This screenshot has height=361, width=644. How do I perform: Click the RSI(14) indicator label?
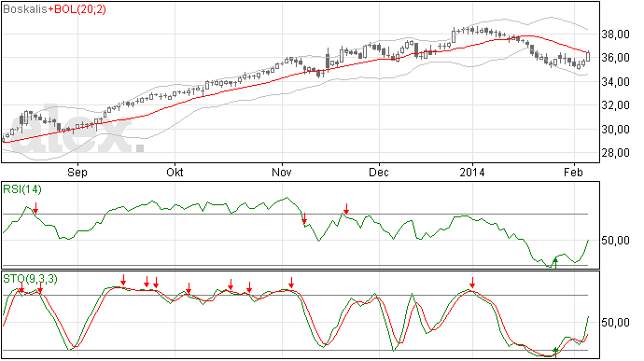pos(22,189)
